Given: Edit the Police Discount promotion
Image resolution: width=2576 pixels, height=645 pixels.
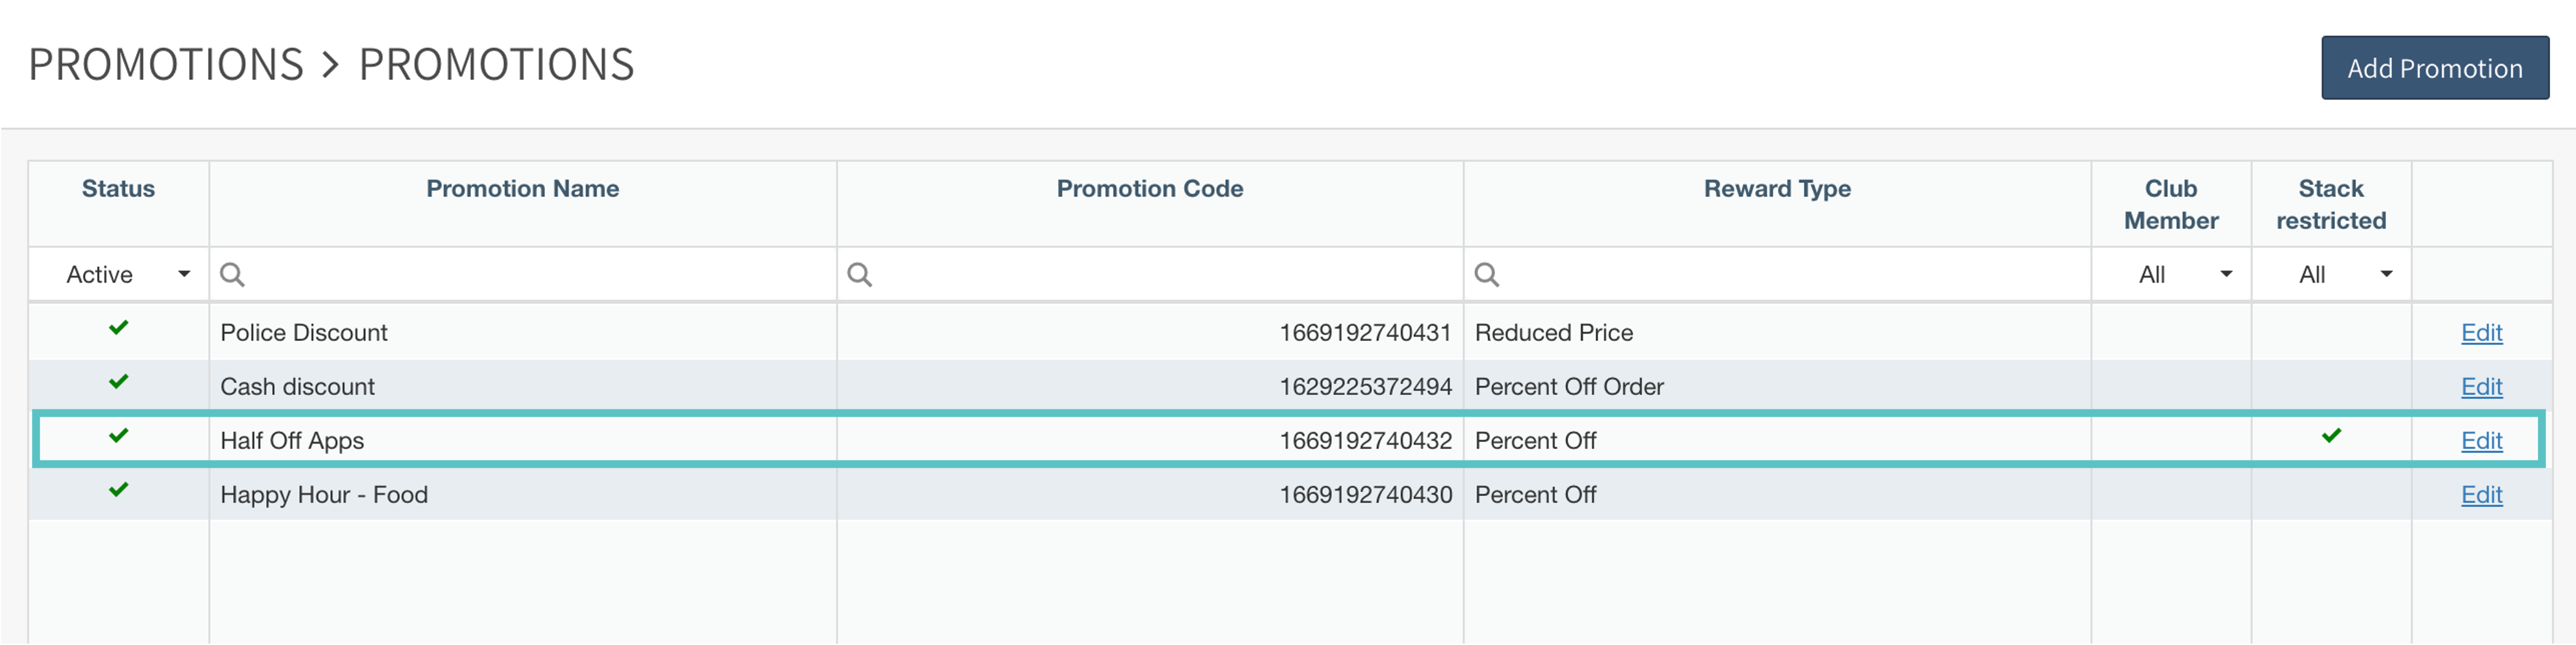Looking at the screenshot, I should [2481, 333].
